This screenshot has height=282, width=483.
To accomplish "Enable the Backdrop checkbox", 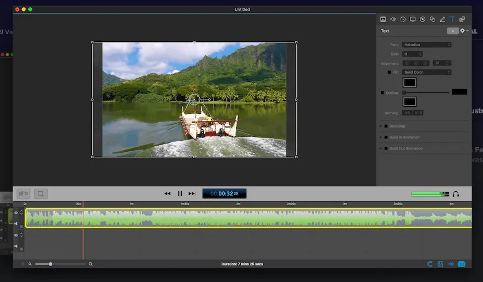I will (x=386, y=126).
